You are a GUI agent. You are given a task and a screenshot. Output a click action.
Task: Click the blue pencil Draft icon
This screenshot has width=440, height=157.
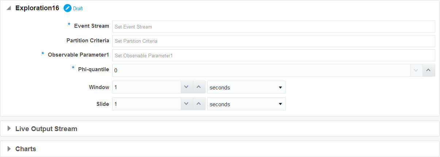click(68, 8)
